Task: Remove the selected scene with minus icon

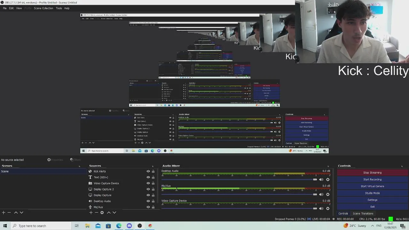Action: [x=9, y=212]
